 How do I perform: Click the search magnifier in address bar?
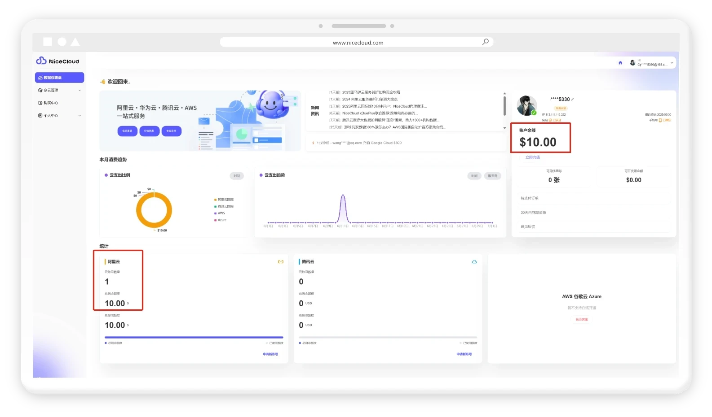pyautogui.click(x=486, y=42)
